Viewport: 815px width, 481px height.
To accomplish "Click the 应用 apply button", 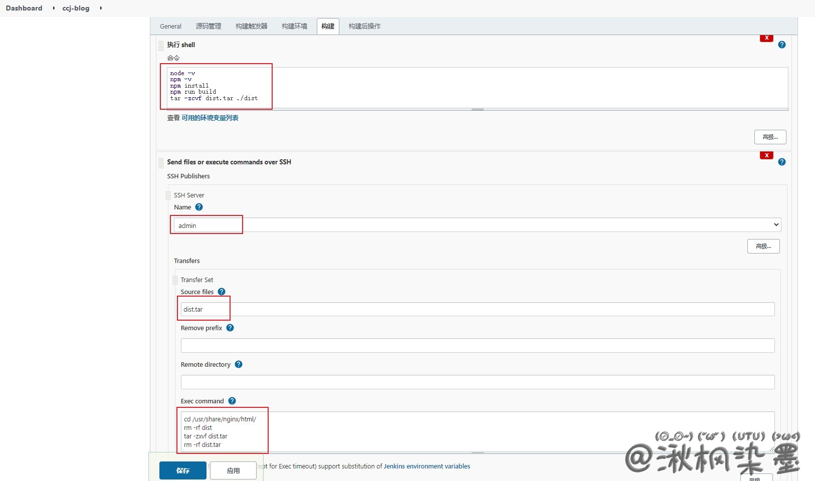I will pyautogui.click(x=233, y=470).
